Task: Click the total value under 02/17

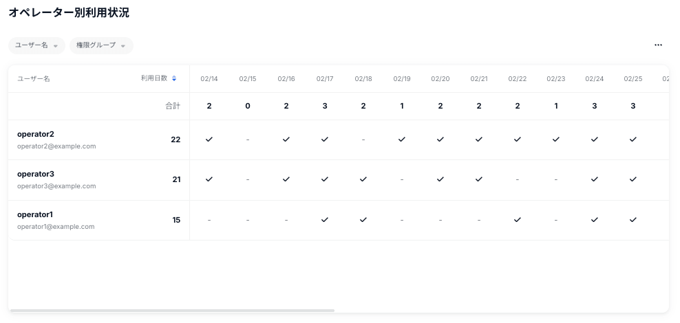Action: [x=325, y=107]
